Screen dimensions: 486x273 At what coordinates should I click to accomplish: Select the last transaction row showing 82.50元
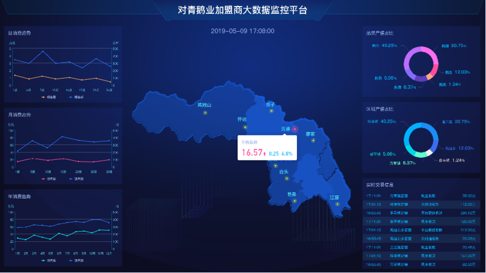click(421, 264)
